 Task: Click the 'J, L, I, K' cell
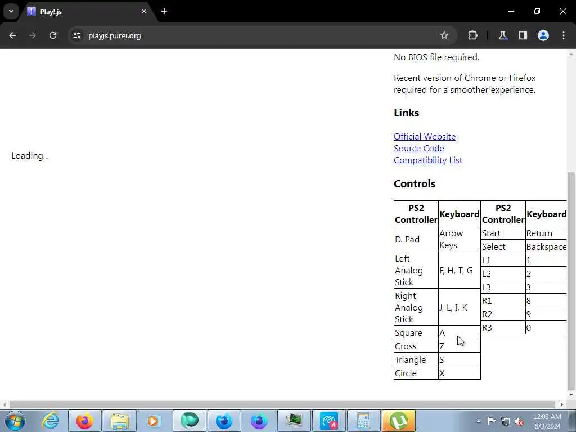click(x=459, y=308)
